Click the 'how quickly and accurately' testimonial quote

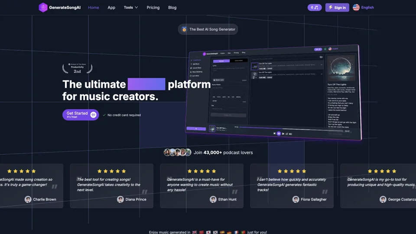coord(292,185)
